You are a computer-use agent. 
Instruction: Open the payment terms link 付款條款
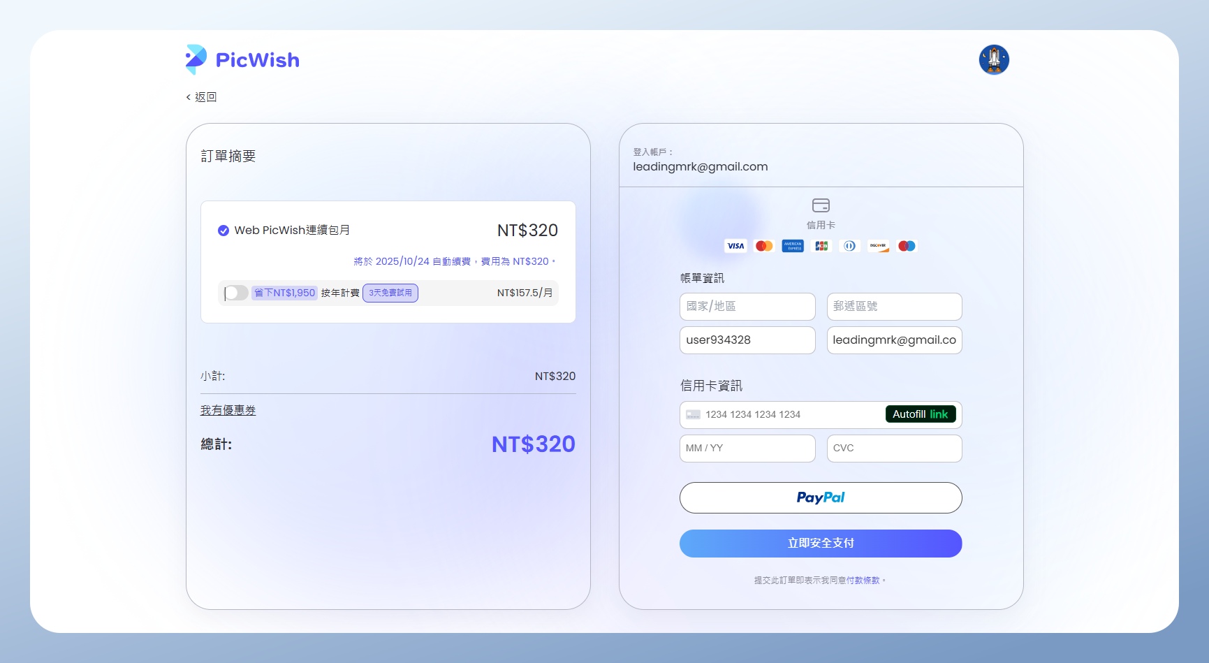pyautogui.click(x=863, y=581)
